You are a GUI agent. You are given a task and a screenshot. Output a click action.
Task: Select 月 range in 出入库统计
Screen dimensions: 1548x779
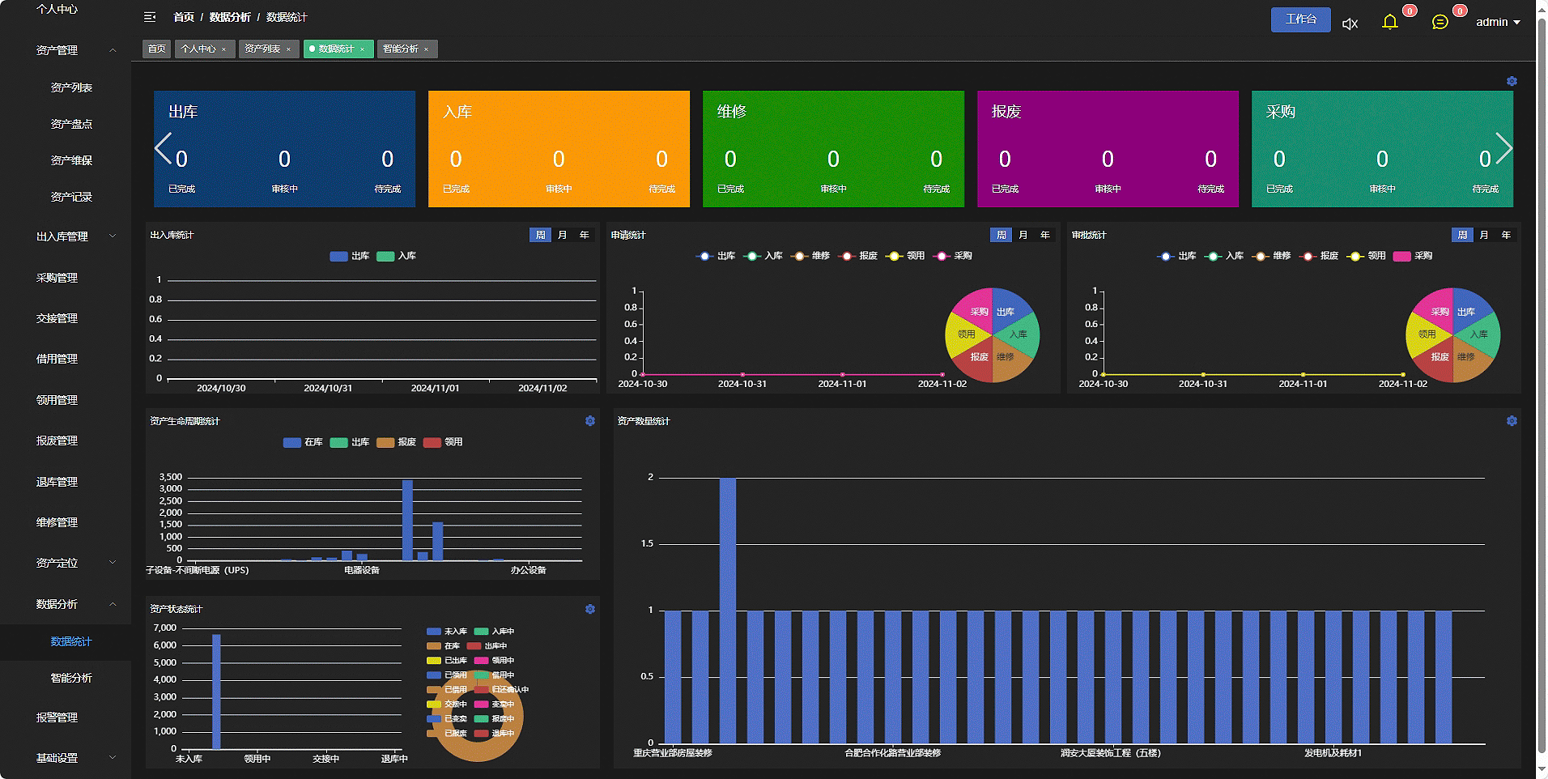coord(563,235)
